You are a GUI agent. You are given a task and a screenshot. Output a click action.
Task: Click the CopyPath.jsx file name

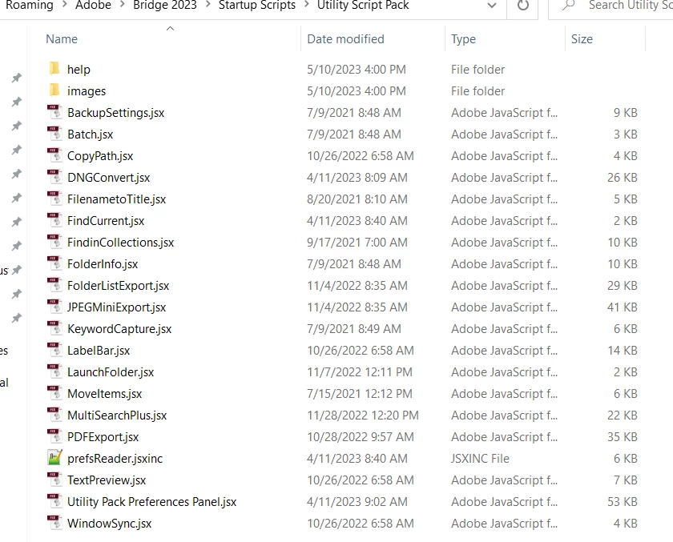click(100, 156)
